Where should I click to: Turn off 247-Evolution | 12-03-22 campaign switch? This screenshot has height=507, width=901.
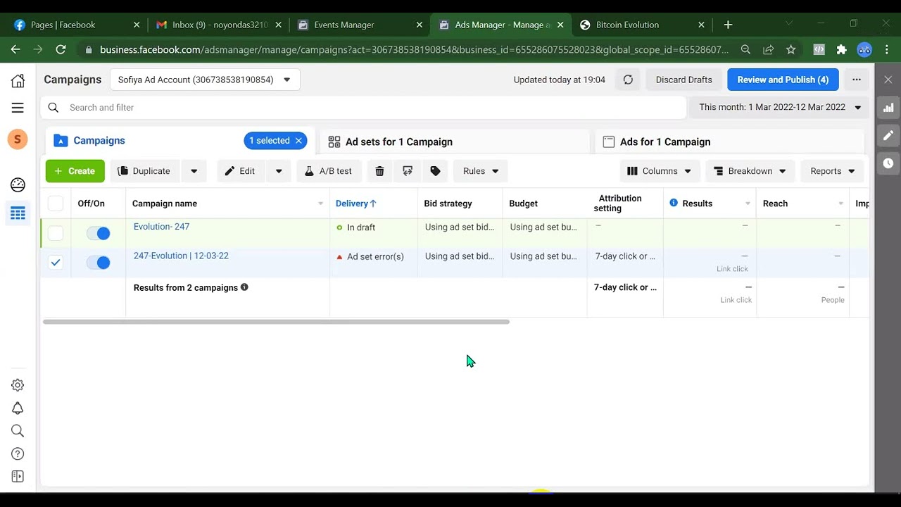pos(99,263)
